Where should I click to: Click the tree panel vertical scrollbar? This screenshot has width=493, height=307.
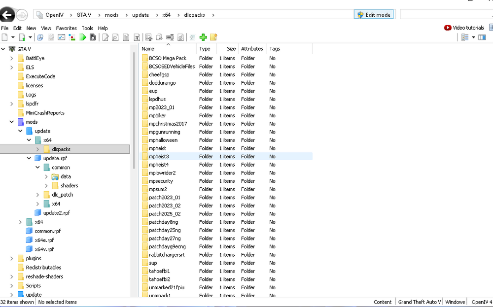[134, 110]
